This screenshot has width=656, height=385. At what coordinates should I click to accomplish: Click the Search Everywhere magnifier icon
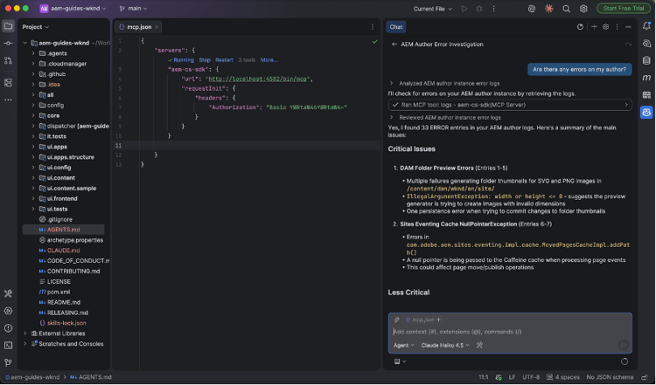click(566, 9)
